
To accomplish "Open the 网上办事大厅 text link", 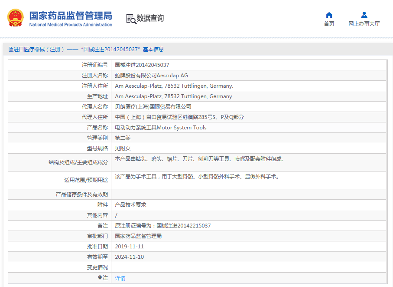I will coord(364,24).
